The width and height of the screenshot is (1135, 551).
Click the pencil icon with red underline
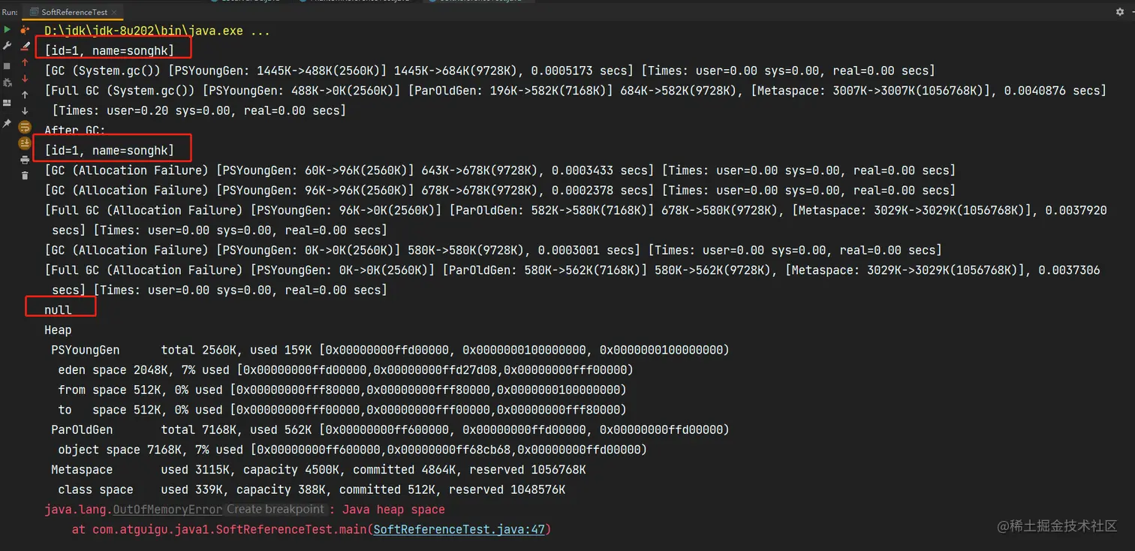25,47
